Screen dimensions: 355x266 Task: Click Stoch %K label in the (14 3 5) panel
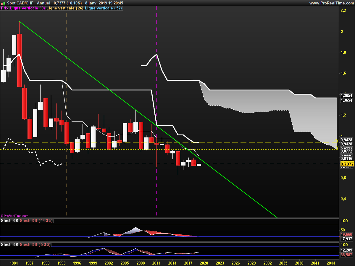pyautogui.click(x=10, y=221)
